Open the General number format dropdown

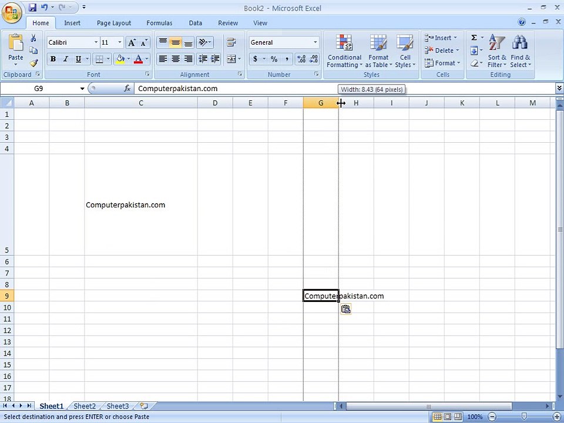pos(315,42)
